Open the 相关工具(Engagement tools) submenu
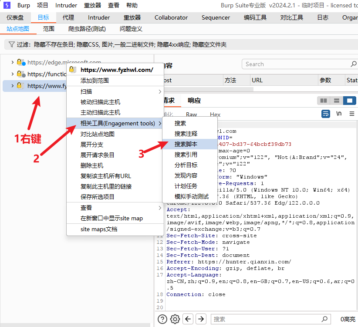Image resolution: width=358 pixels, height=327 pixels. tap(115, 123)
